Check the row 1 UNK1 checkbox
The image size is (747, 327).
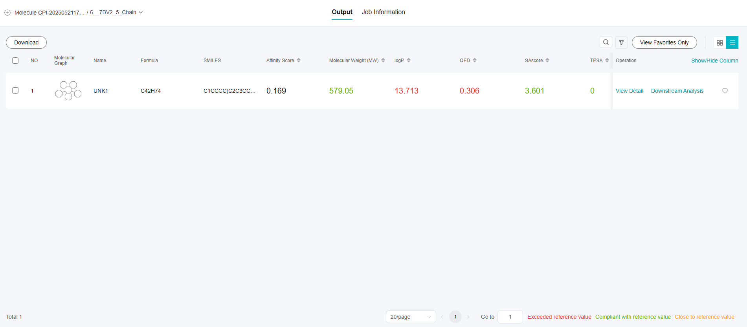pyautogui.click(x=15, y=90)
